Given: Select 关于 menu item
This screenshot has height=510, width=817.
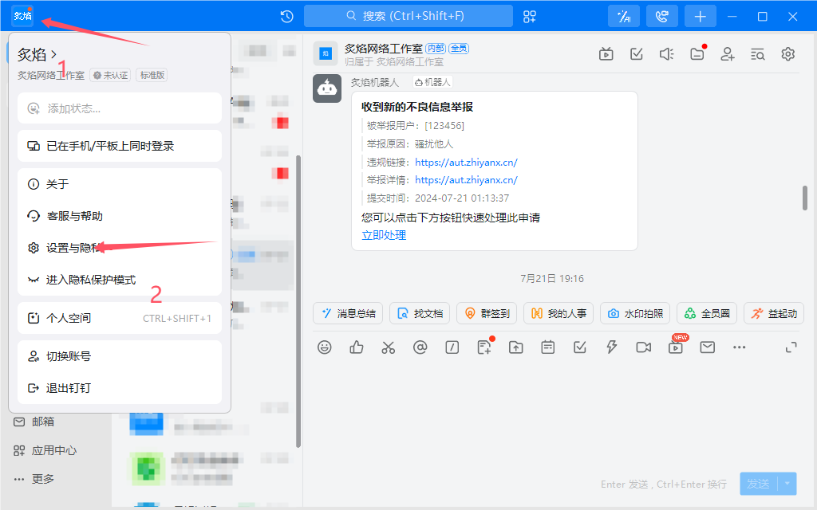Looking at the screenshot, I should 120,184.
